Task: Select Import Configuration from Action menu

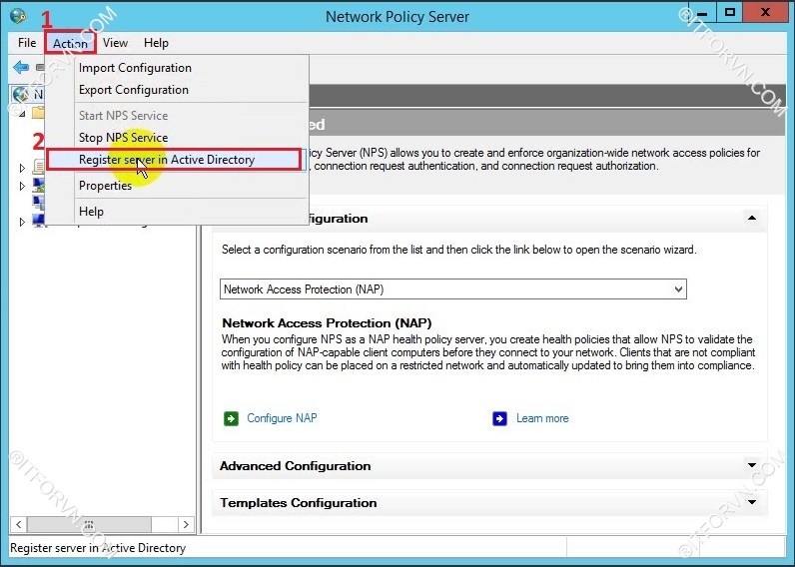Action: (135, 68)
